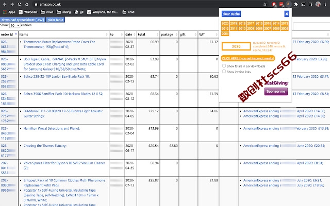Close the extension popup with the X
This screenshot has width=330, height=206.
287,14
